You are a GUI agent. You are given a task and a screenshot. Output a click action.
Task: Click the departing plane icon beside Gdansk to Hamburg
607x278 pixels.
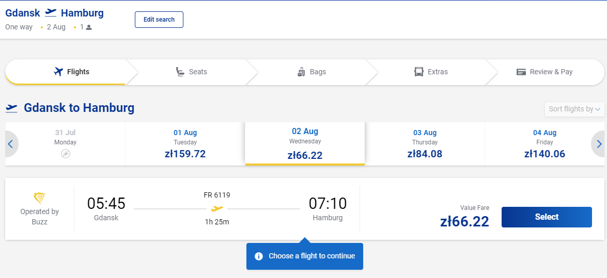(11, 108)
